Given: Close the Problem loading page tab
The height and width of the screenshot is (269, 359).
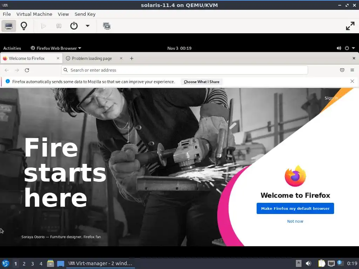Looking at the screenshot, I should (121, 58).
